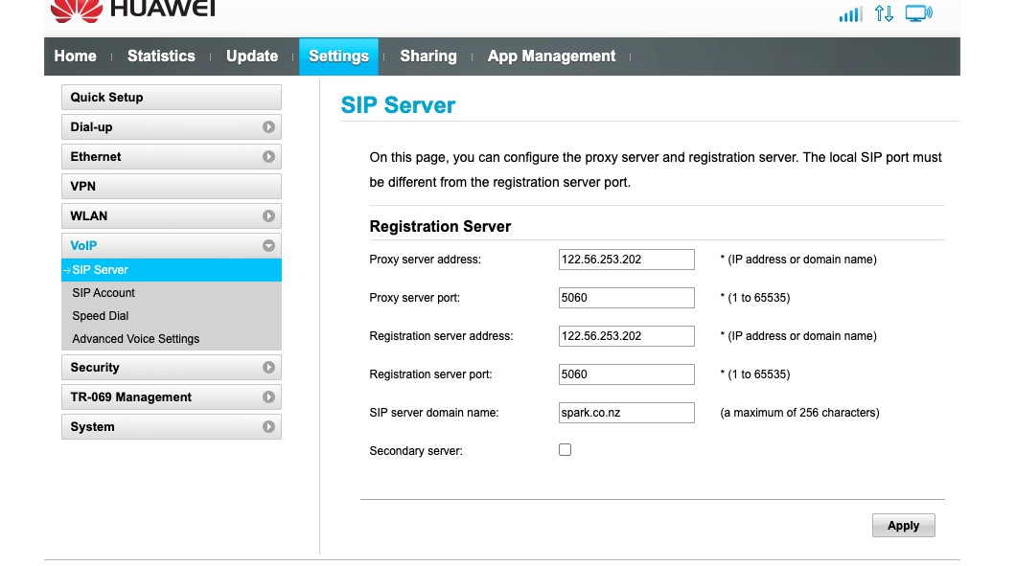1016x566 pixels.
Task: Click the connected computer status icon
Action: click(x=918, y=14)
